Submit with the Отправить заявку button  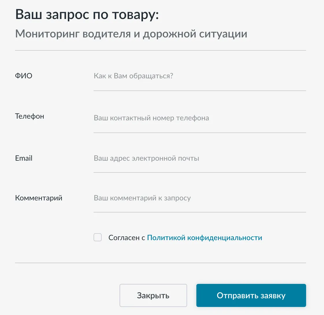click(x=251, y=295)
